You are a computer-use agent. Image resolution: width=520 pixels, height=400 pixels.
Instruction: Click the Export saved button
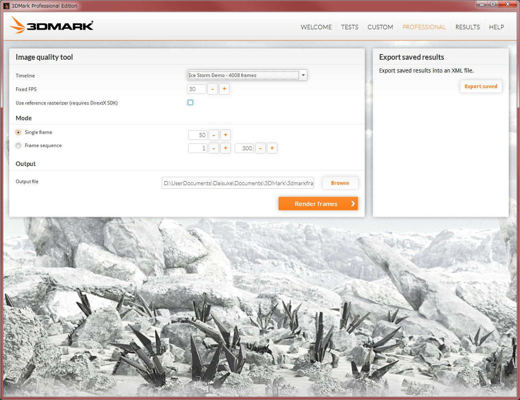481,86
